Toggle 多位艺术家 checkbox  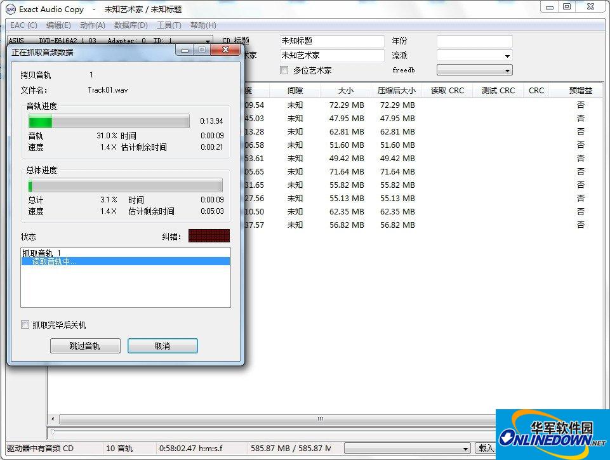click(x=284, y=70)
